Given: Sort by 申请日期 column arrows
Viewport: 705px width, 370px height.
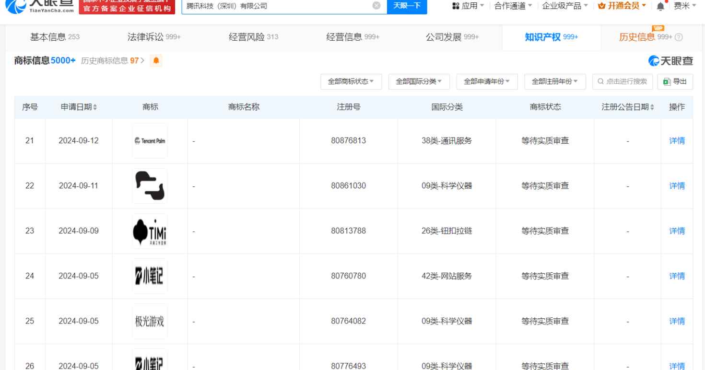Looking at the screenshot, I should [94, 107].
